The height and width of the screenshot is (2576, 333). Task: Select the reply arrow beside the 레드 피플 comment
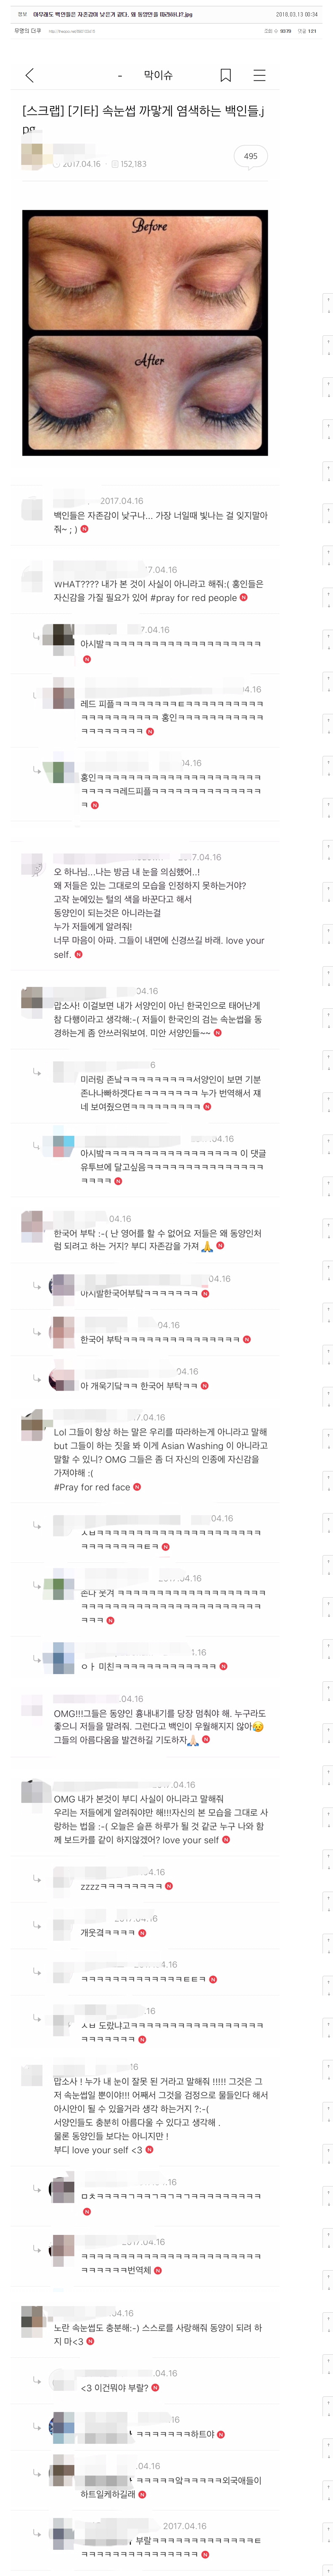click(37, 695)
